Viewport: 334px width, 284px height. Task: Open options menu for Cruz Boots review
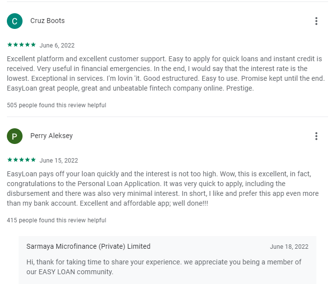(316, 21)
